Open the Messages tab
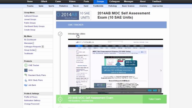This screenshot has height=108, width=192. (x=129, y=1)
